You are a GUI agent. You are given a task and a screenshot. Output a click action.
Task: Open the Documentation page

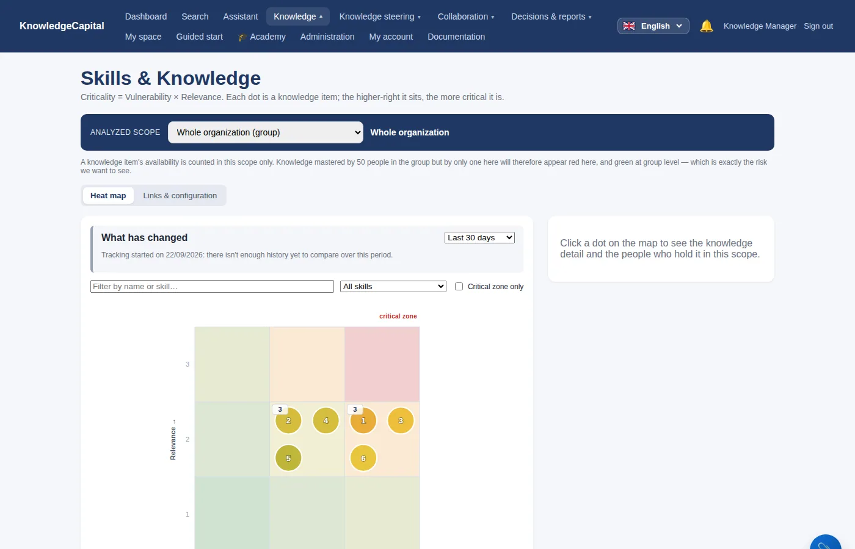[456, 37]
